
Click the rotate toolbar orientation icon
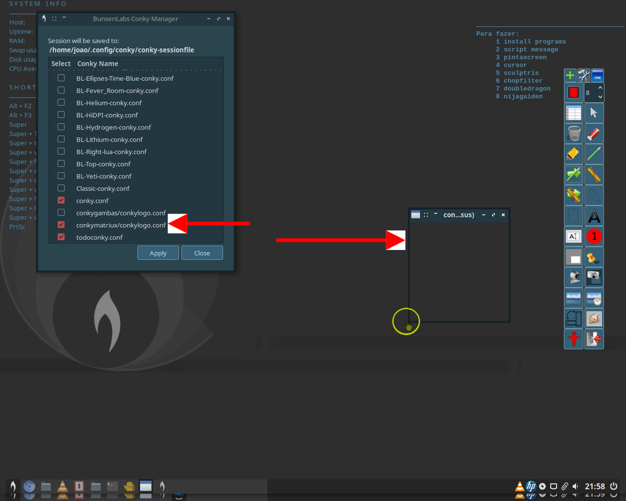pyautogui.click(x=573, y=318)
